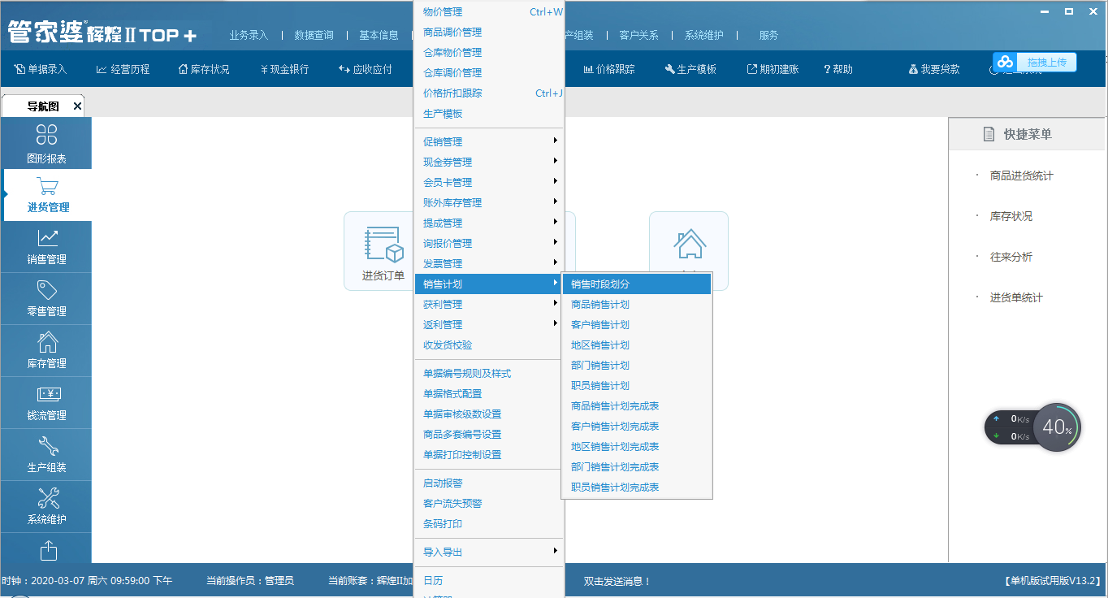
Task: Open 商品进货统计 quick menu link
Action: [x=1021, y=175]
